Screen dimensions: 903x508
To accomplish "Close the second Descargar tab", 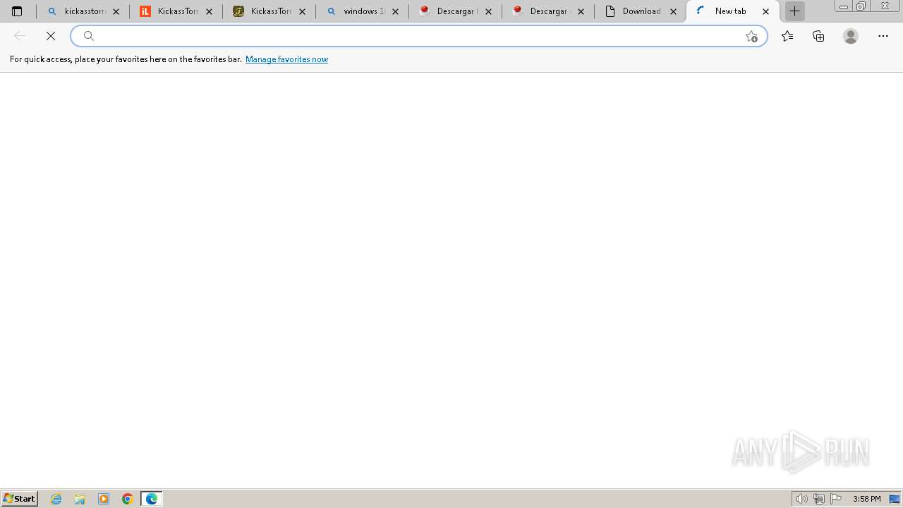I will click(581, 11).
